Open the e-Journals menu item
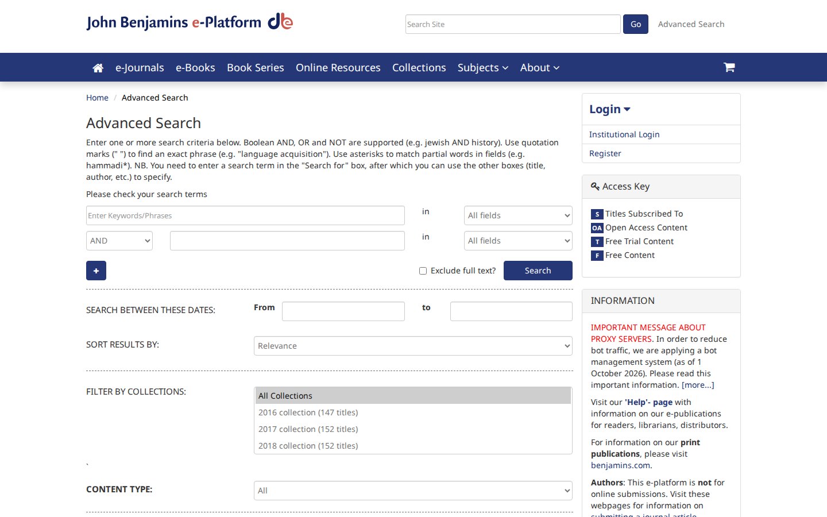Viewport: 827px width, 517px height. [140, 68]
